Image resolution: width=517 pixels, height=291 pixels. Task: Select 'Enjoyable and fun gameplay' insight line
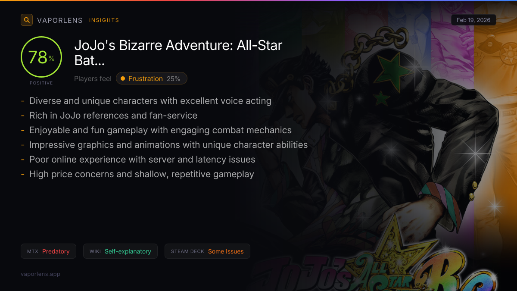point(160,130)
